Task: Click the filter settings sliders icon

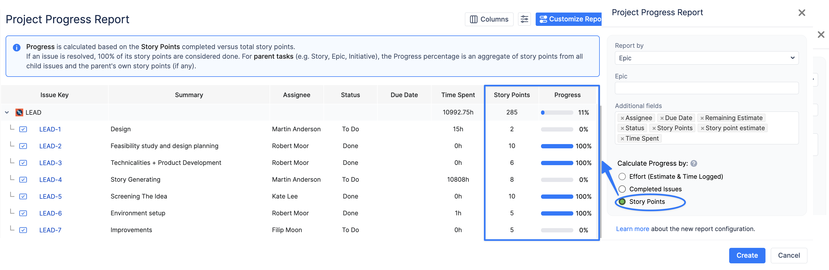Action: 524,19
